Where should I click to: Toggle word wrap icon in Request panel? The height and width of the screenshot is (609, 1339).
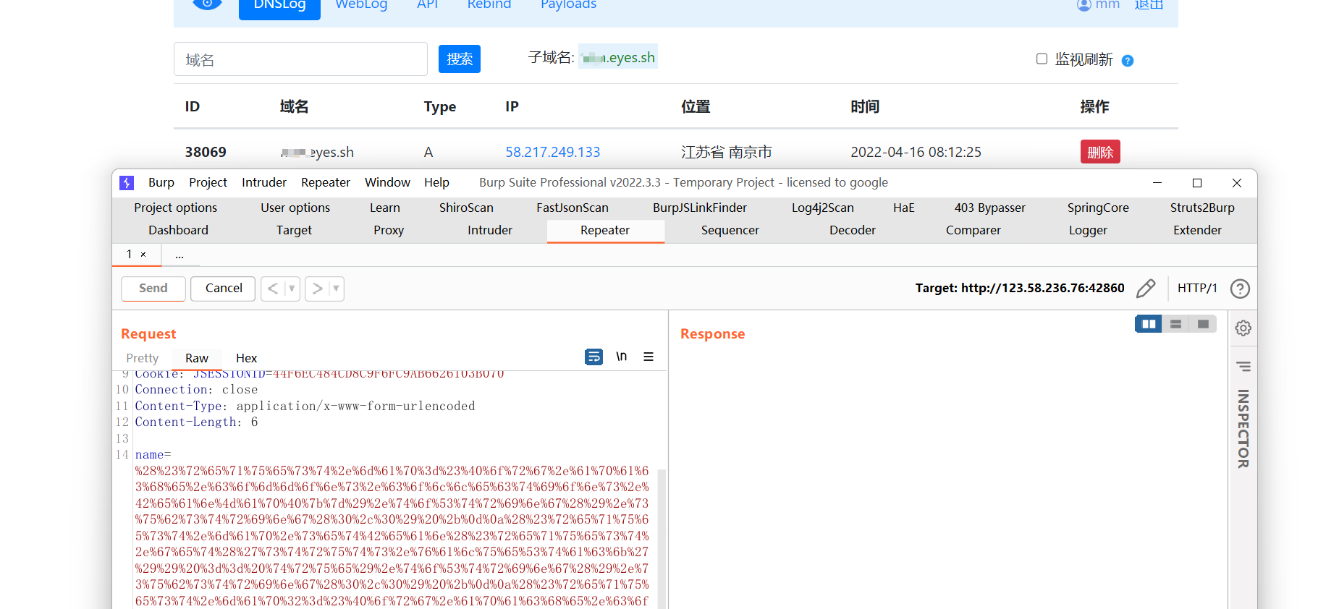coord(594,357)
